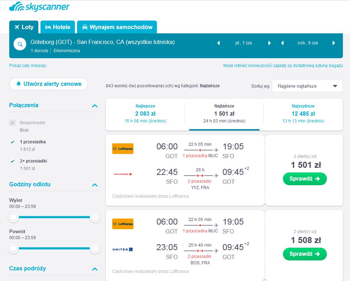Click the magnifier search icon in the route bar
The width and height of the screenshot is (350, 281).
coord(20,44)
